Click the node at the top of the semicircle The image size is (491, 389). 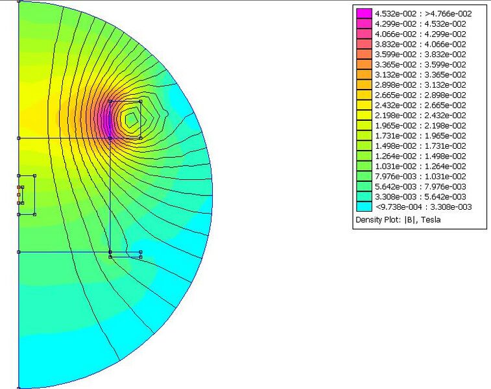pos(19,1)
